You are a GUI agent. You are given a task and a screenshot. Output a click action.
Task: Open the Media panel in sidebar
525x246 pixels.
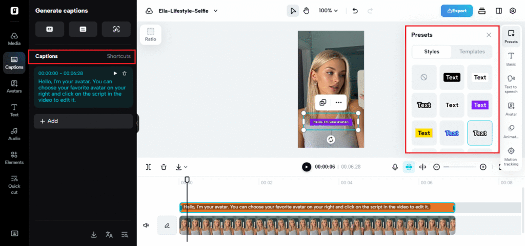coord(14,38)
